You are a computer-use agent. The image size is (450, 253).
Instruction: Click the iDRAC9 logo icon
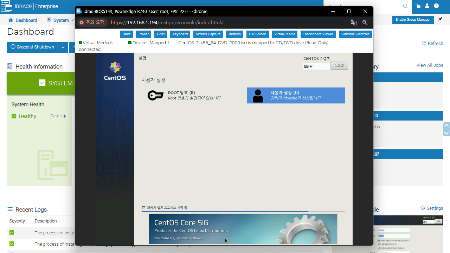click(x=6, y=6)
